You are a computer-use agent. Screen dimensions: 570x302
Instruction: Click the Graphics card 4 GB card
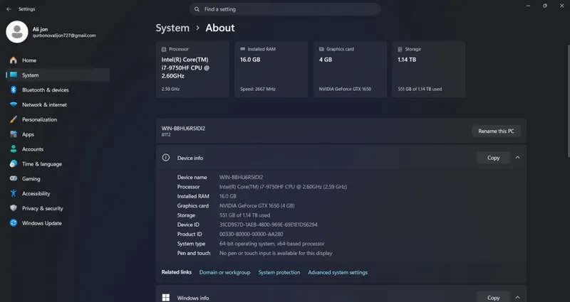[350, 69]
